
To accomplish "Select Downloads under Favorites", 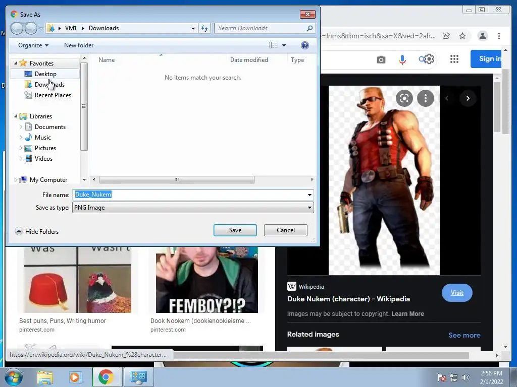I will (49, 85).
